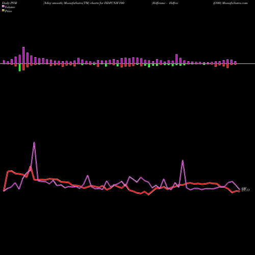Screen dimensions: 255x255
Task: Click the chart title mentioning HDFCNIF100
Action: pos(84,3)
